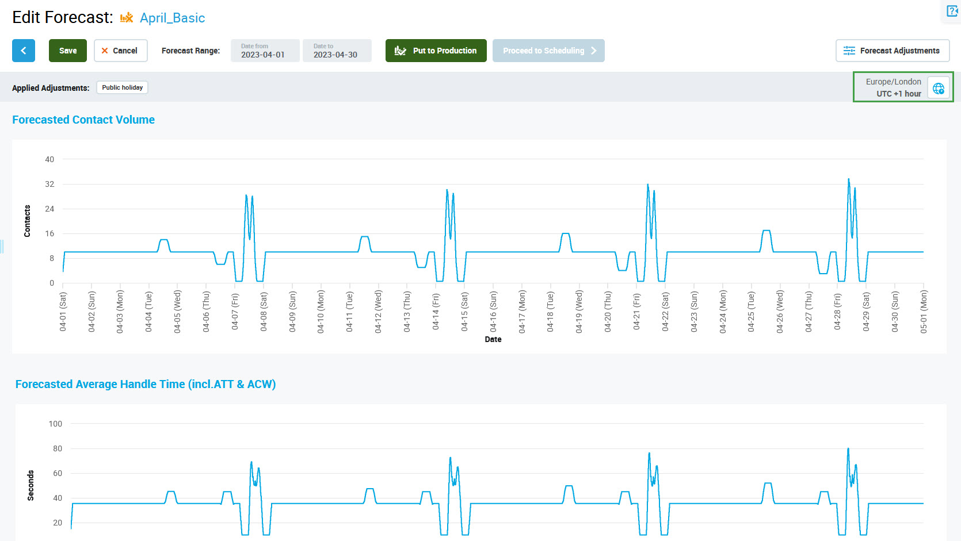Click the globe timezone icon
Screen dimensions: 961x541
tap(939, 88)
